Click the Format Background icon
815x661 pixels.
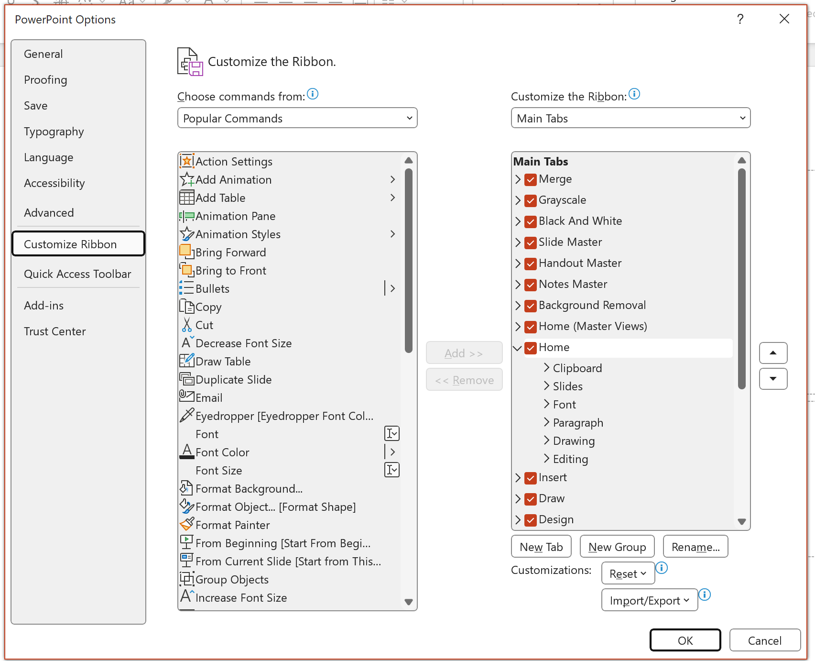tap(187, 488)
